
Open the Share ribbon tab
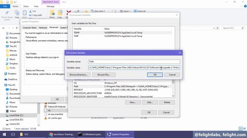pyautogui.click(x=26, y=6)
